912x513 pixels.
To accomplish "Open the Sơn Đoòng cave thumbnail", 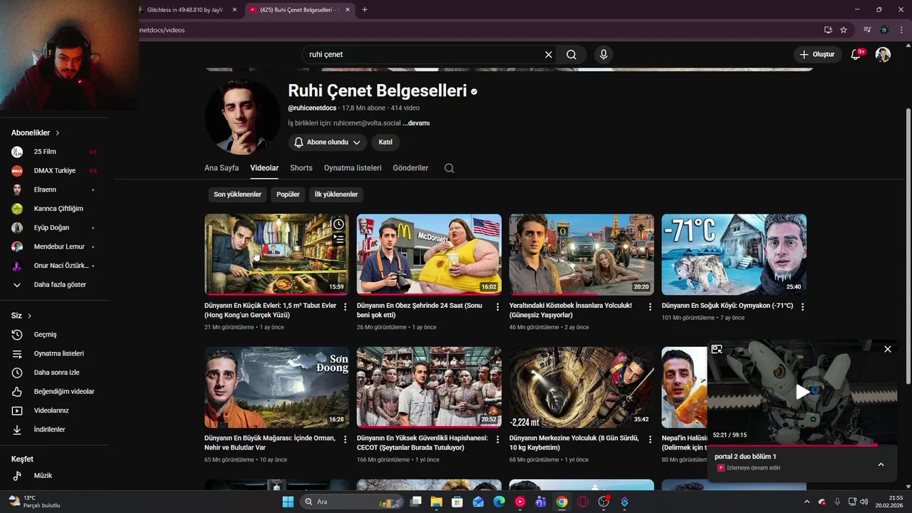I will (276, 387).
